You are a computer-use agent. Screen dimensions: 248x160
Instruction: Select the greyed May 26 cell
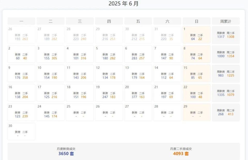(x=21, y=35)
